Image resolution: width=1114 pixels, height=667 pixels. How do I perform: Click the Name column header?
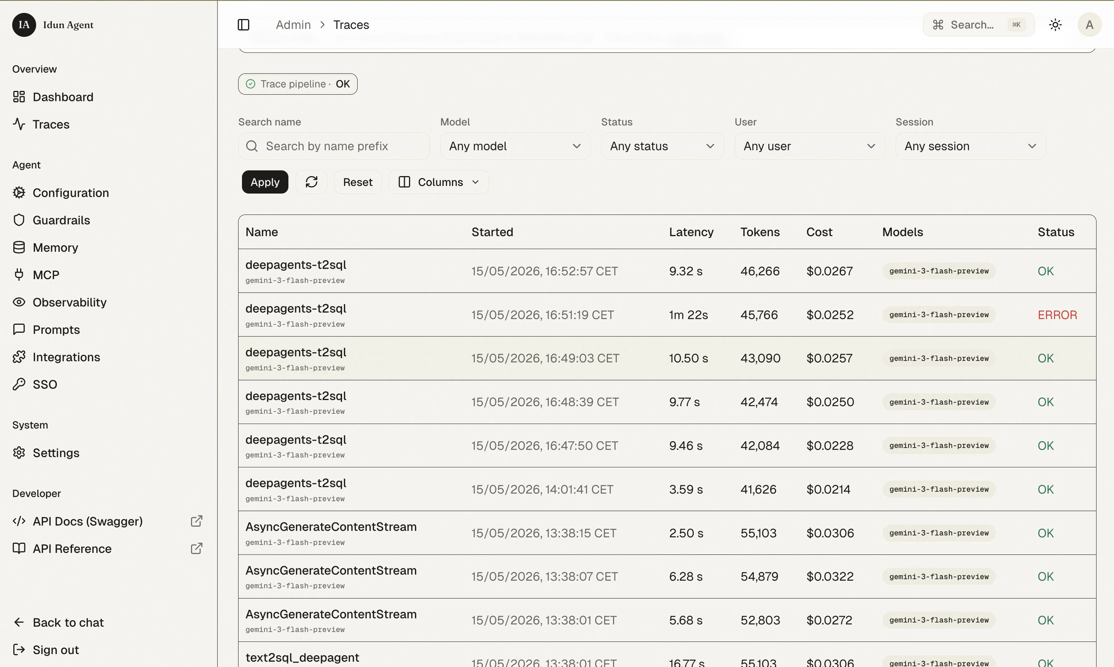[261, 232]
